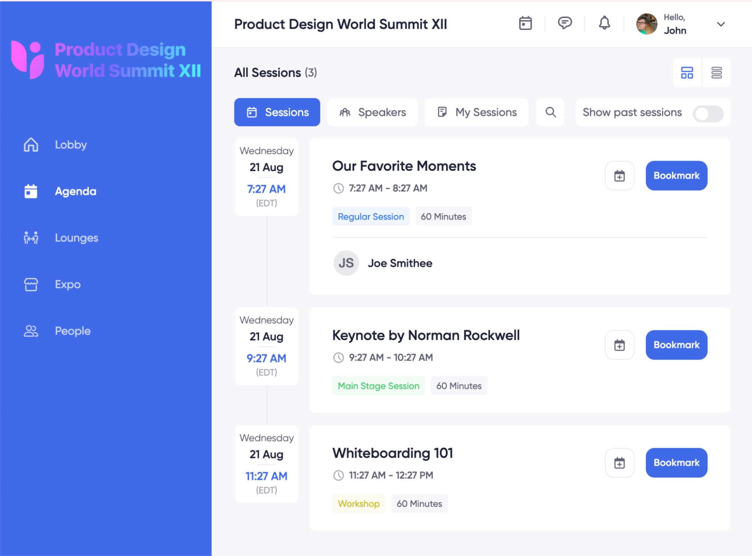Click the All Sessions (3) heading

tap(275, 73)
